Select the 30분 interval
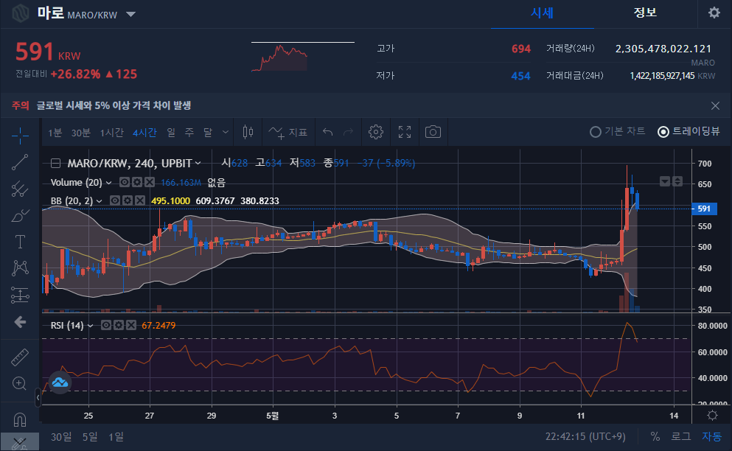 81,133
